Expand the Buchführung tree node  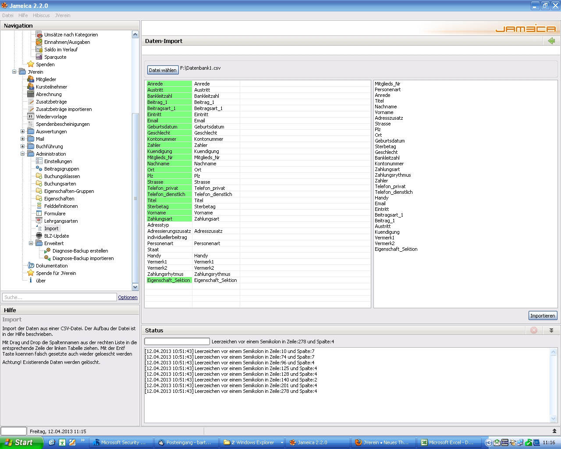[x=22, y=146]
